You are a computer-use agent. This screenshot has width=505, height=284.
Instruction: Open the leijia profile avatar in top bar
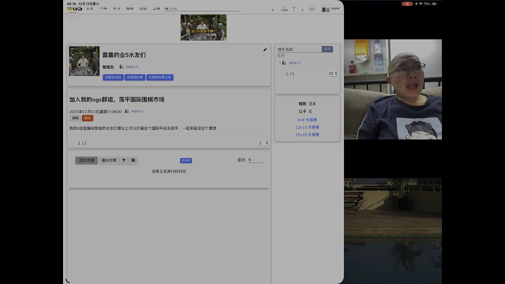pos(325,9)
